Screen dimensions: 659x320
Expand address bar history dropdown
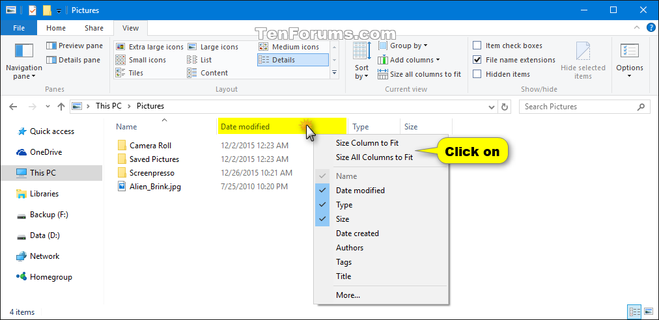492,107
